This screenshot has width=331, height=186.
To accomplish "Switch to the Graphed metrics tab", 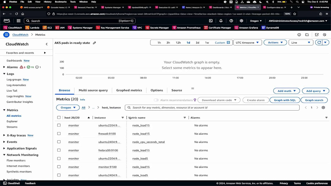I will (x=129, y=90).
